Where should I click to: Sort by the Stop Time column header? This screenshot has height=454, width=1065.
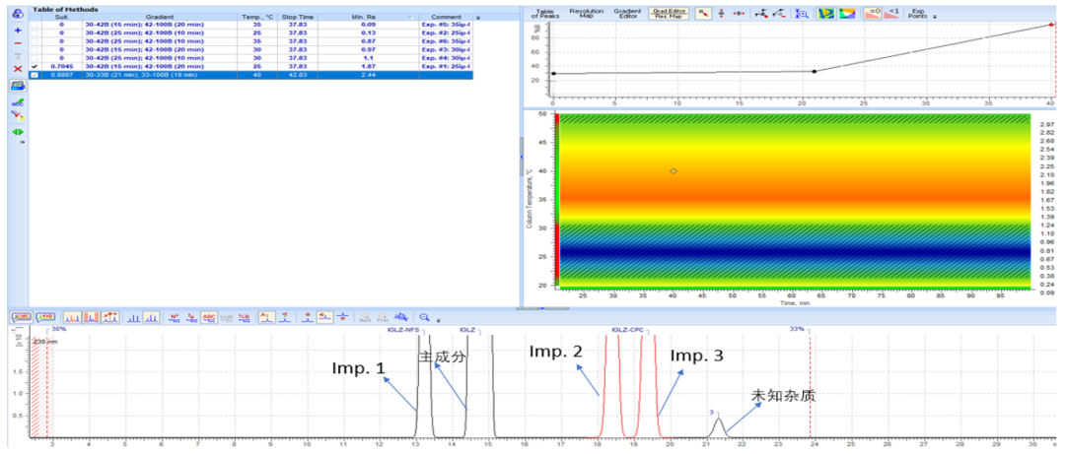pos(298,17)
